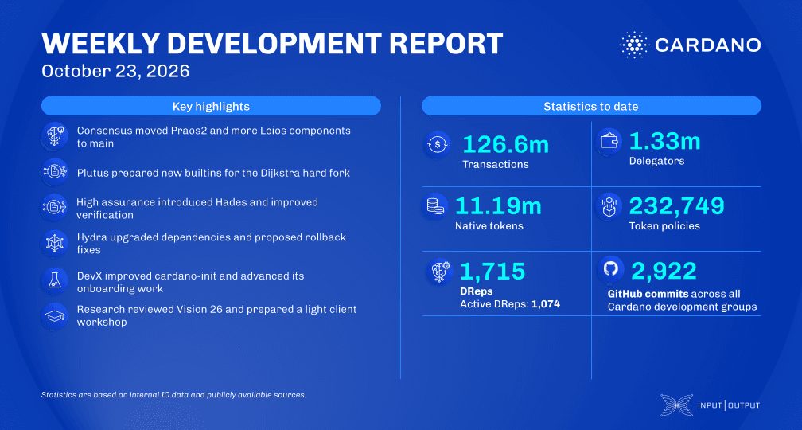Viewport: 802px width, 430px height.
Task: Click the 1,715 DReps figure
Action: (492, 272)
